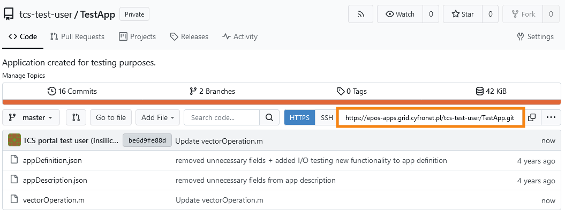565x216 pixels.
Task: Watch this repository
Action: [x=400, y=14]
